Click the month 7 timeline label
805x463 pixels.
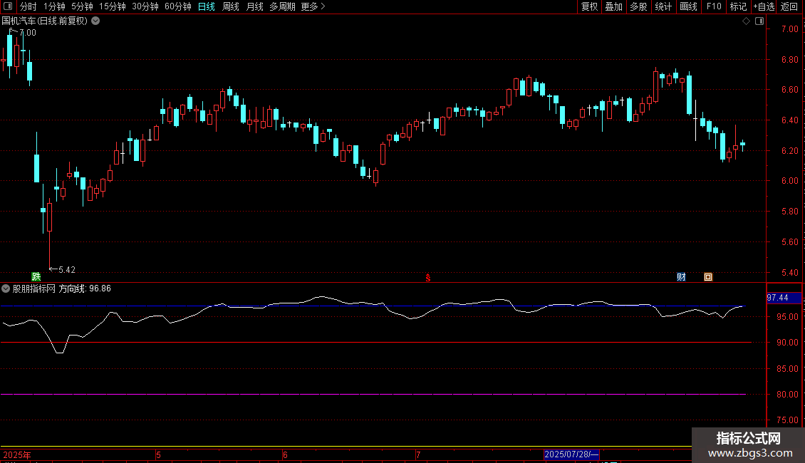(418, 454)
